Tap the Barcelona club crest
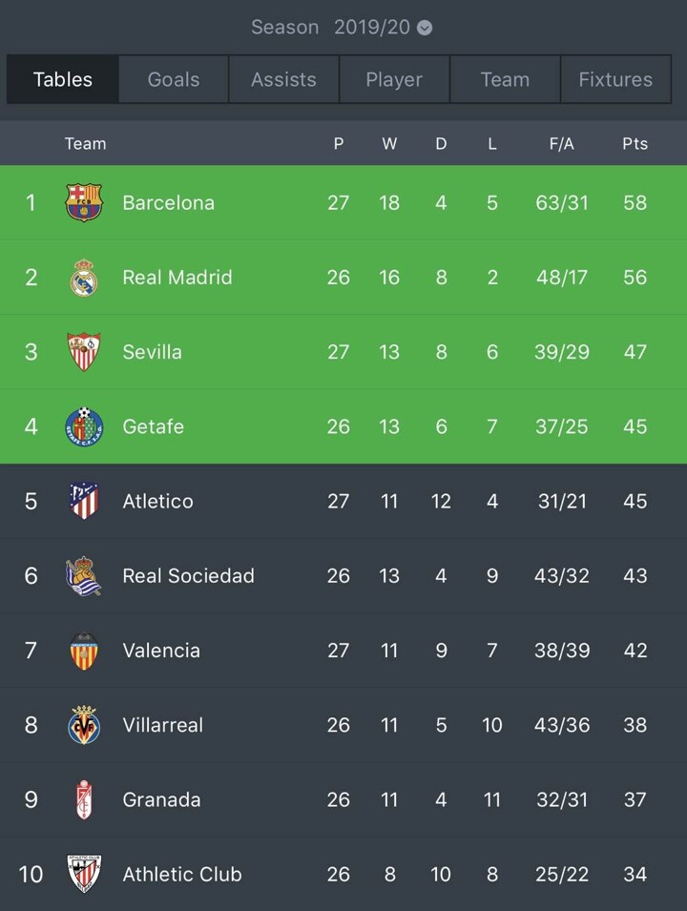 click(x=84, y=202)
